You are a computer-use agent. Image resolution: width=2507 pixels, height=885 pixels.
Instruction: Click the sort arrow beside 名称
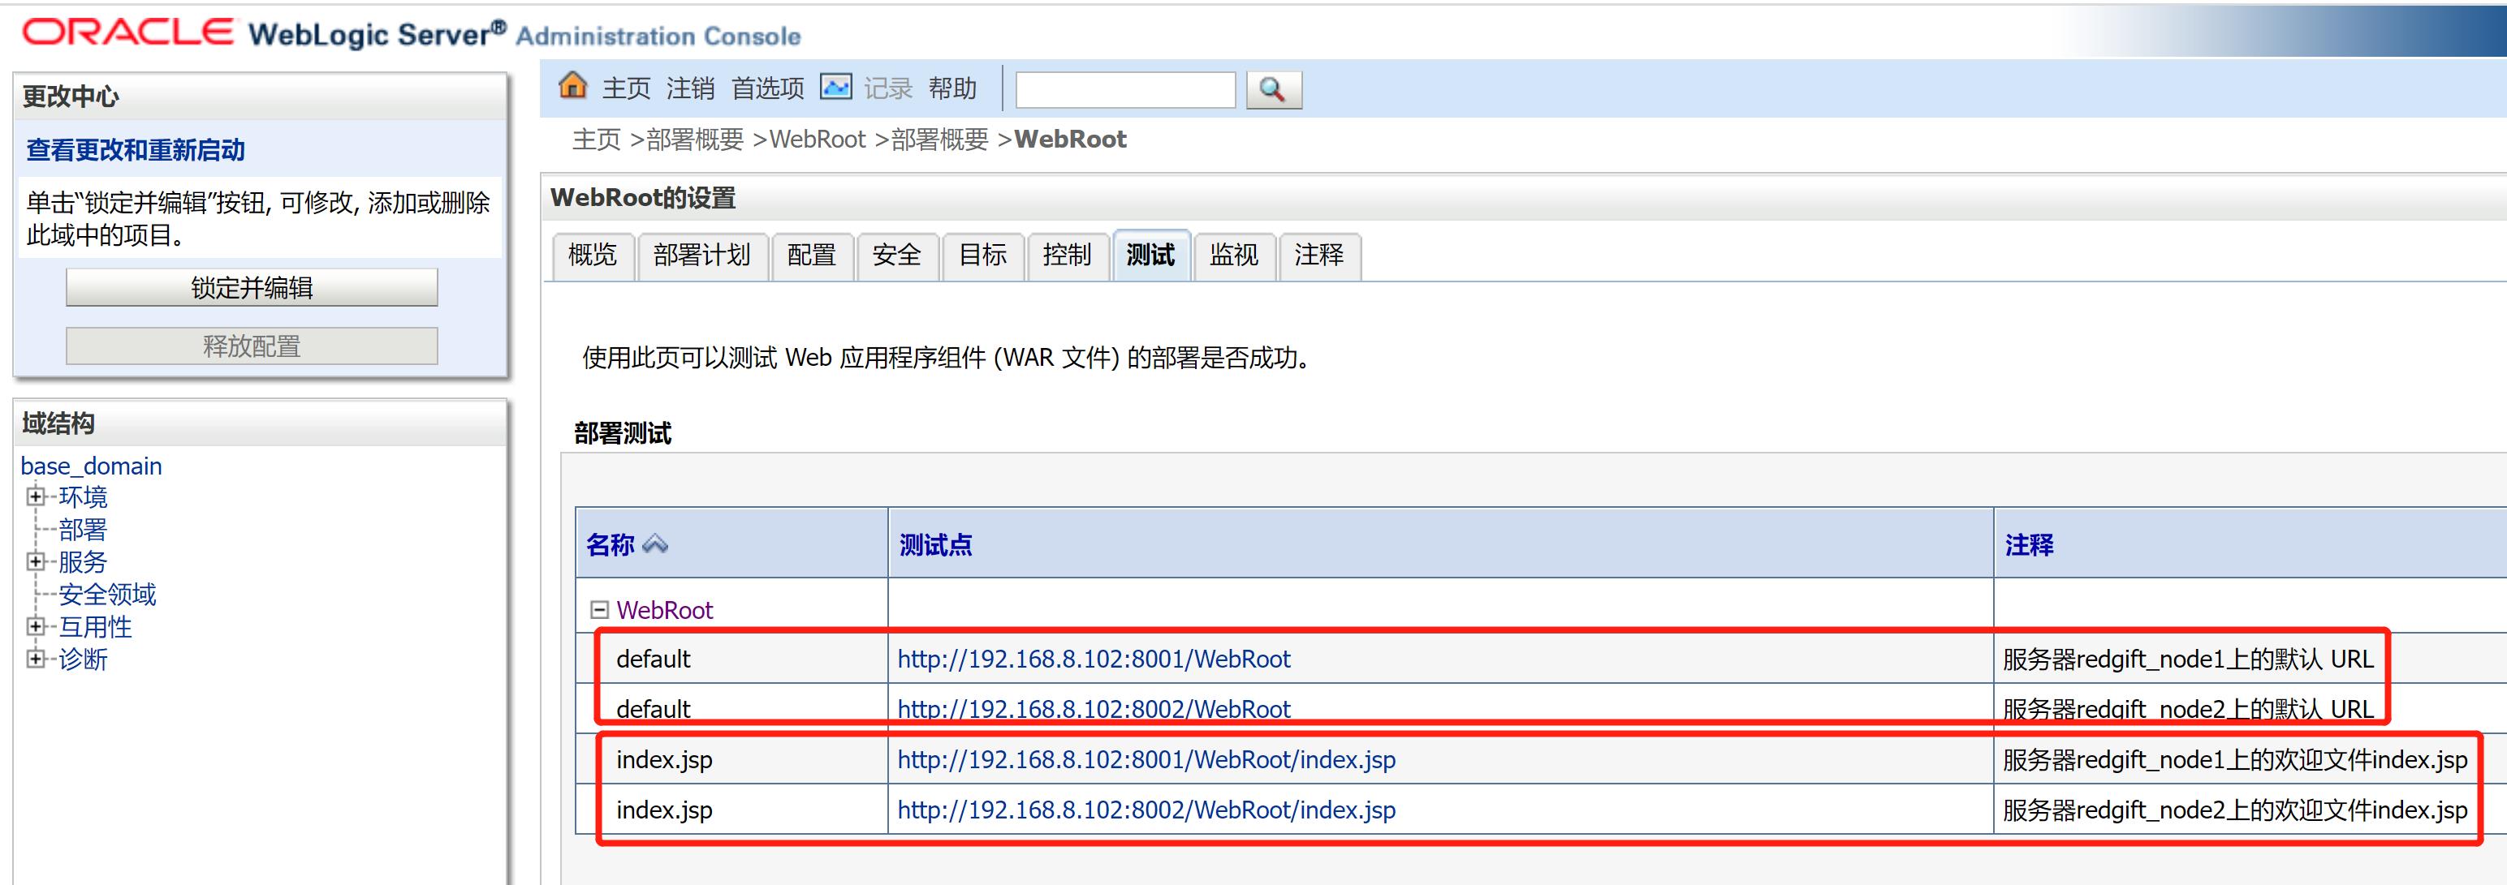click(655, 544)
